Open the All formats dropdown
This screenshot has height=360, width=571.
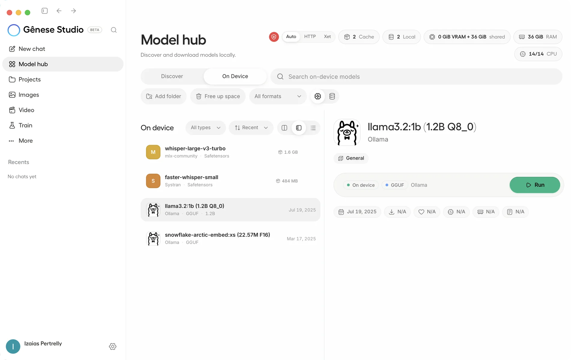tap(278, 96)
